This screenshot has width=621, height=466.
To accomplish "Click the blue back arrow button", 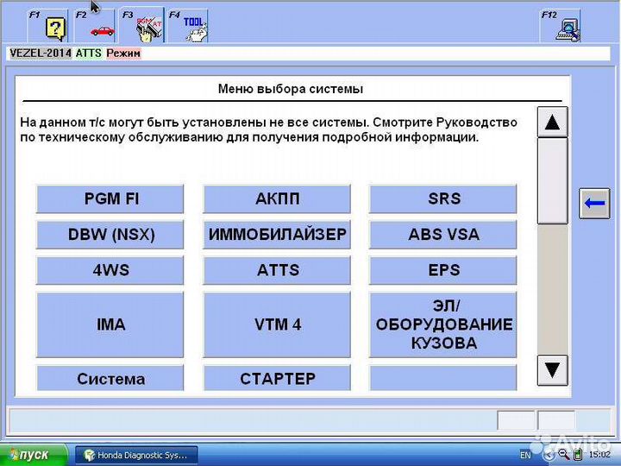I will click(x=594, y=204).
